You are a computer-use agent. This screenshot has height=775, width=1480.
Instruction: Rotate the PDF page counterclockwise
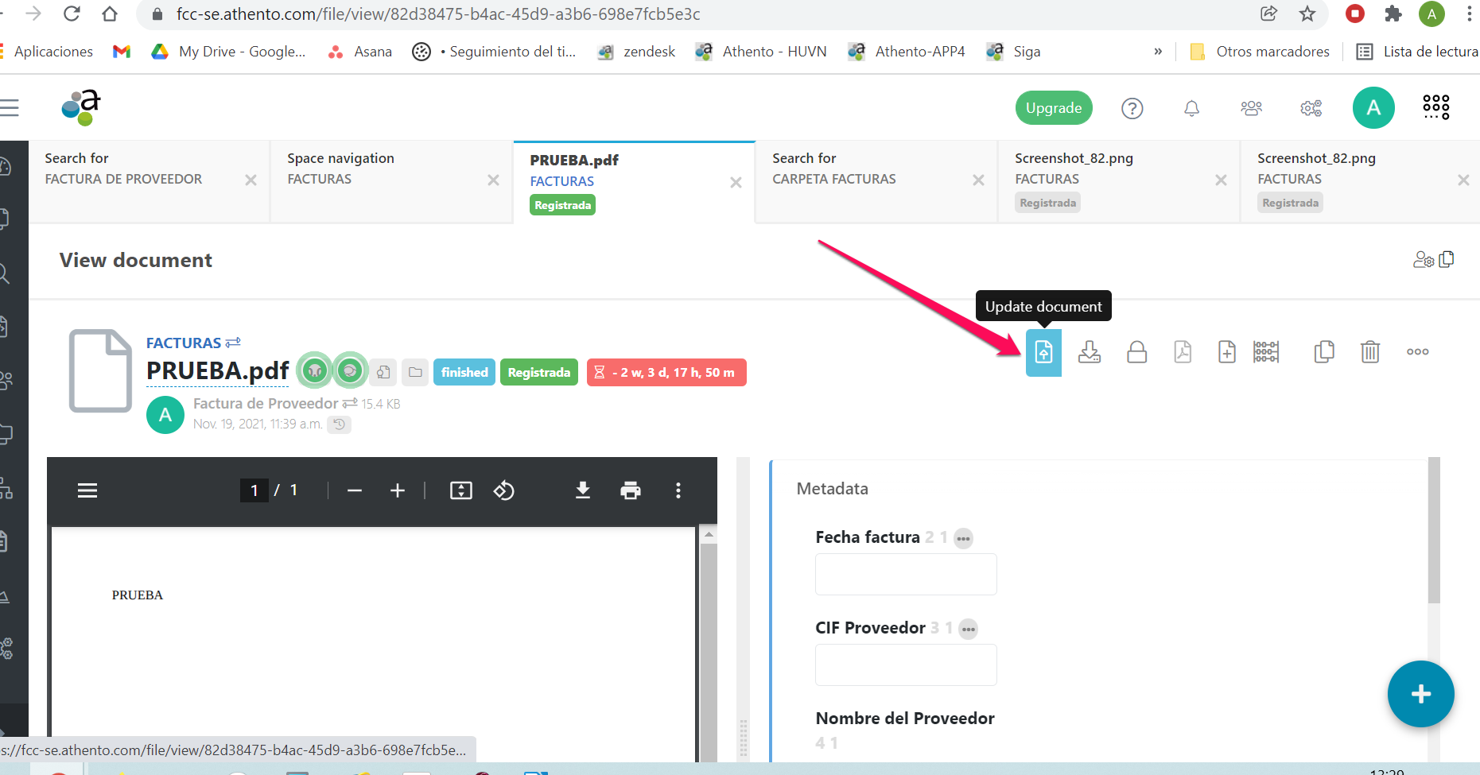[503, 490]
